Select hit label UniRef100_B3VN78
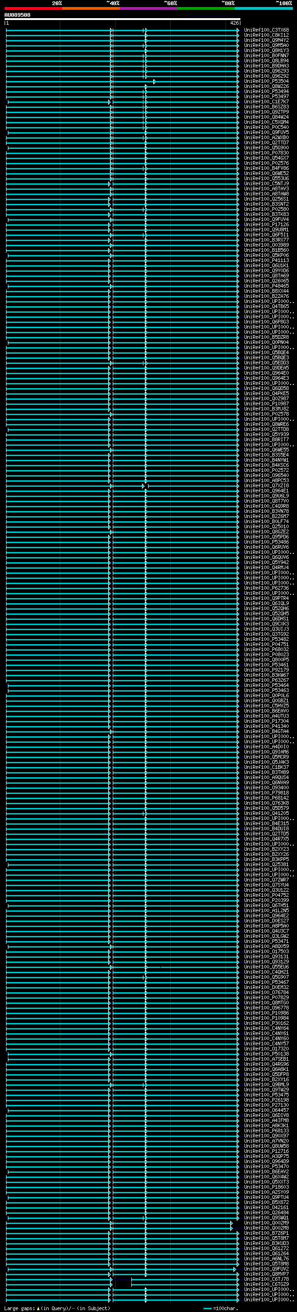This screenshot has height=1312, width=297. pyautogui.click(x=266, y=511)
